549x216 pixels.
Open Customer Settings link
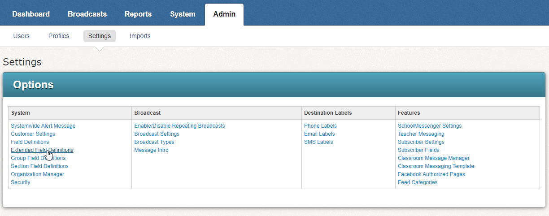point(33,134)
